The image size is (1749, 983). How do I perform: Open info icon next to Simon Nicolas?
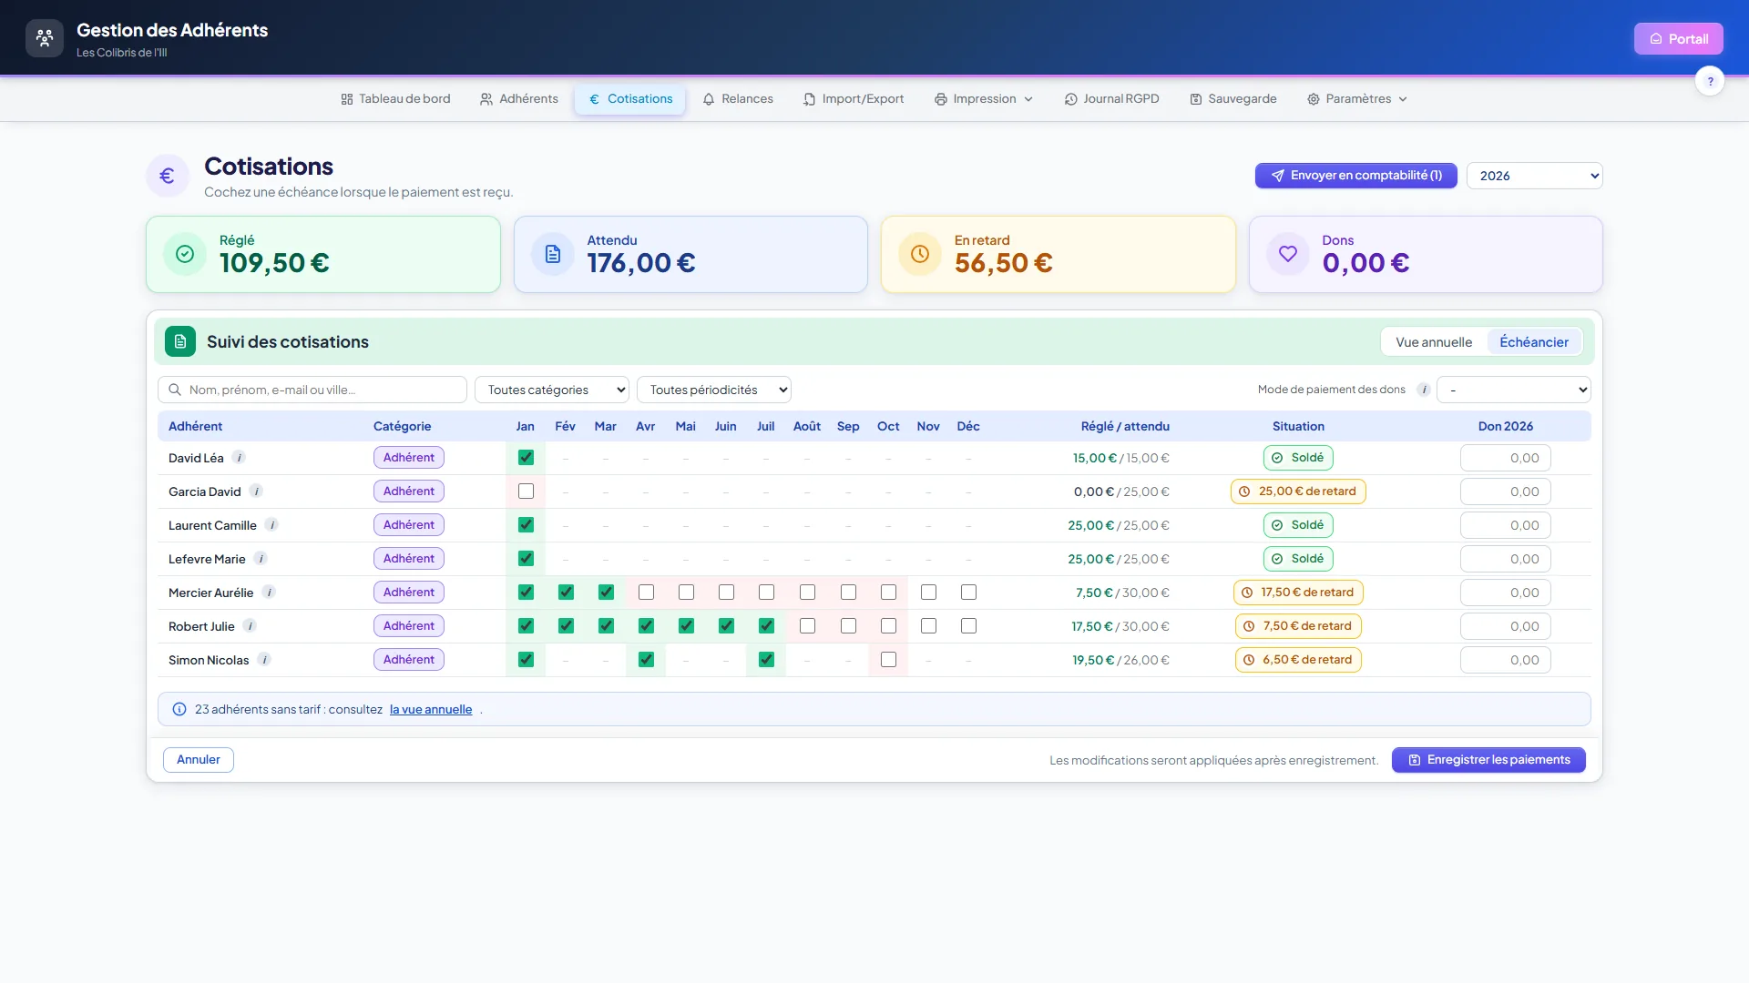pyautogui.click(x=264, y=660)
